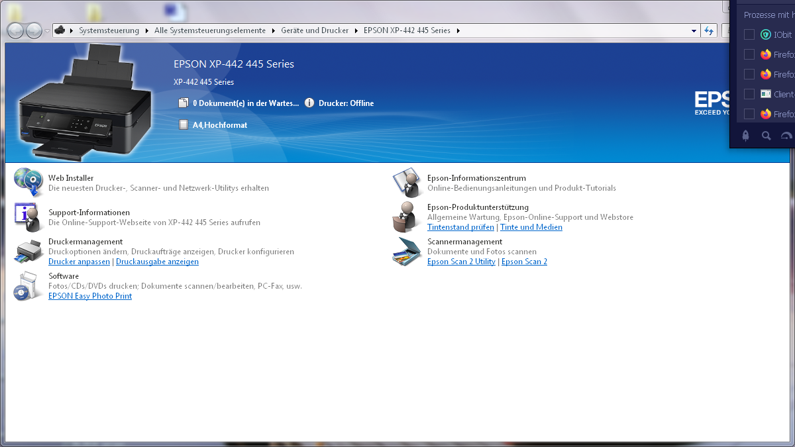Open the Tintenstand prüfen link
Viewport: 795px width, 447px height.
(460, 227)
